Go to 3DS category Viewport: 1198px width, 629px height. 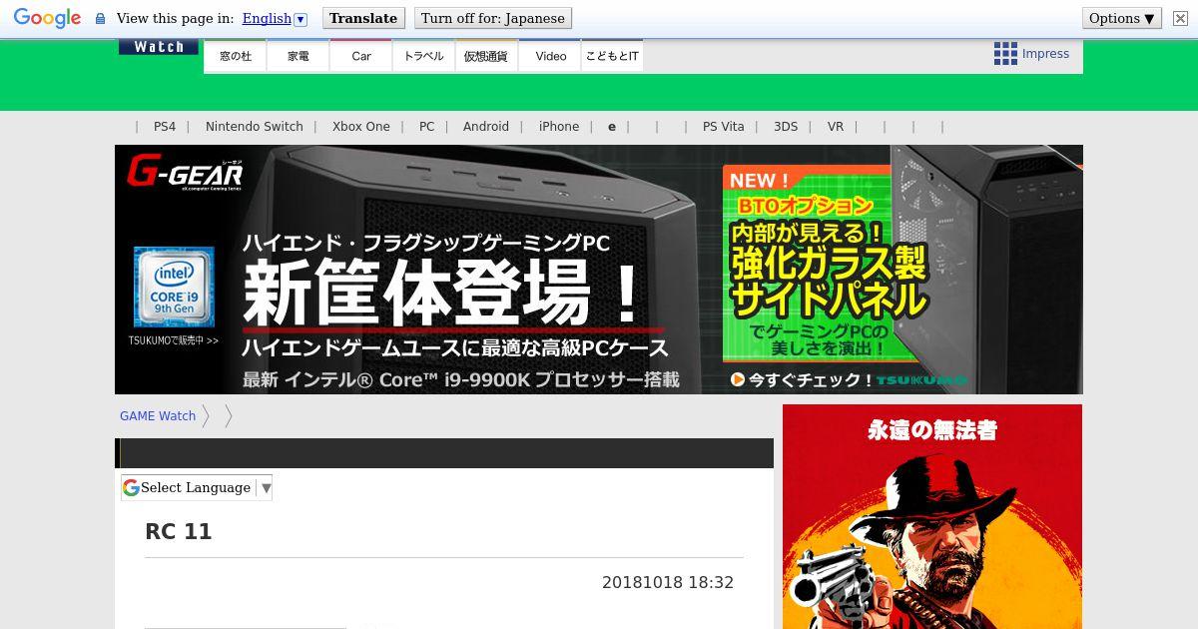(x=786, y=127)
